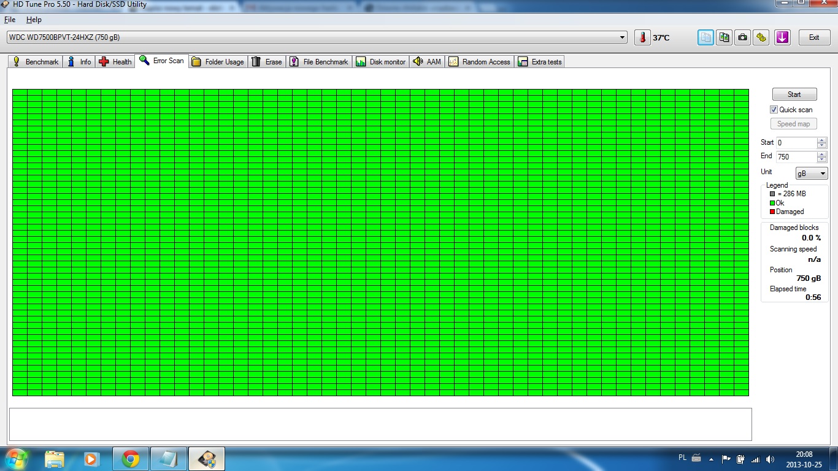Click the Start position input field
The height and width of the screenshot is (471, 838).
pos(796,143)
